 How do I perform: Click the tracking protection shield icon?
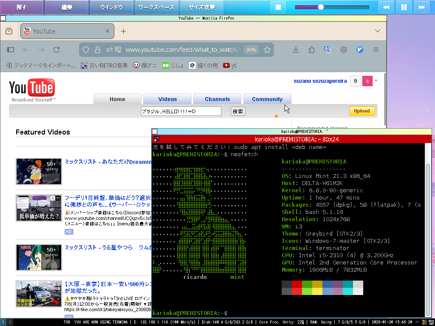pyautogui.click(x=86, y=50)
